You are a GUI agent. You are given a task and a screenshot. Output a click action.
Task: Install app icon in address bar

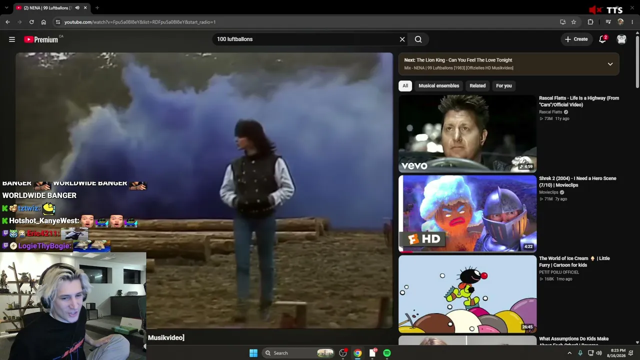(x=563, y=22)
